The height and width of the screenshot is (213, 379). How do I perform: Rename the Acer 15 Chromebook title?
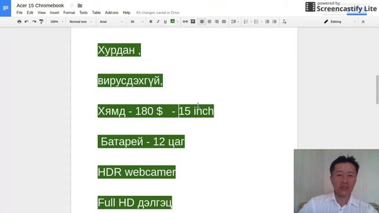[x=40, y=5]
